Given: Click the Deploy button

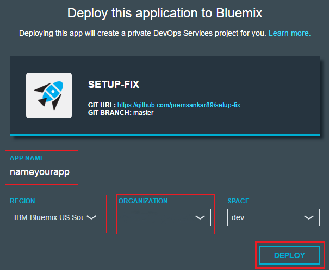Looking at the screenshot, I should click(289, 255).
